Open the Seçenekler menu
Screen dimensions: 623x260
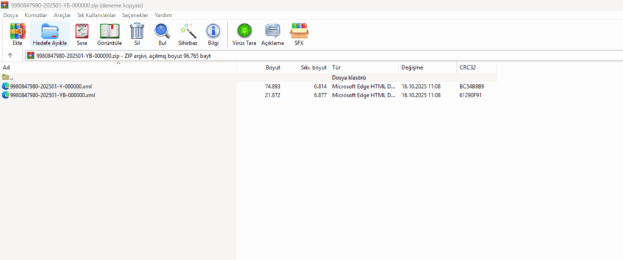[x=135, y=15]
